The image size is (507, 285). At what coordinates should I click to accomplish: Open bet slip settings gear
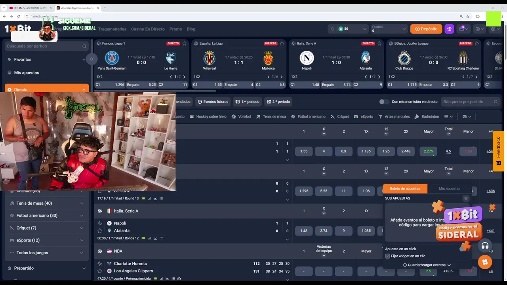pyautogui.click(x=466, y=198)
